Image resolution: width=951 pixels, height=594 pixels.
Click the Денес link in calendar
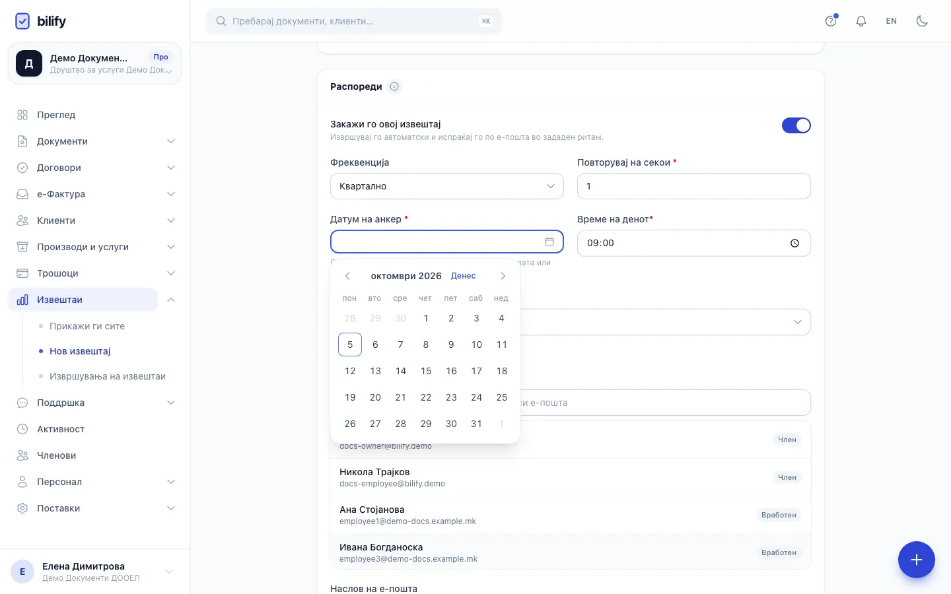tap(463, 276)
